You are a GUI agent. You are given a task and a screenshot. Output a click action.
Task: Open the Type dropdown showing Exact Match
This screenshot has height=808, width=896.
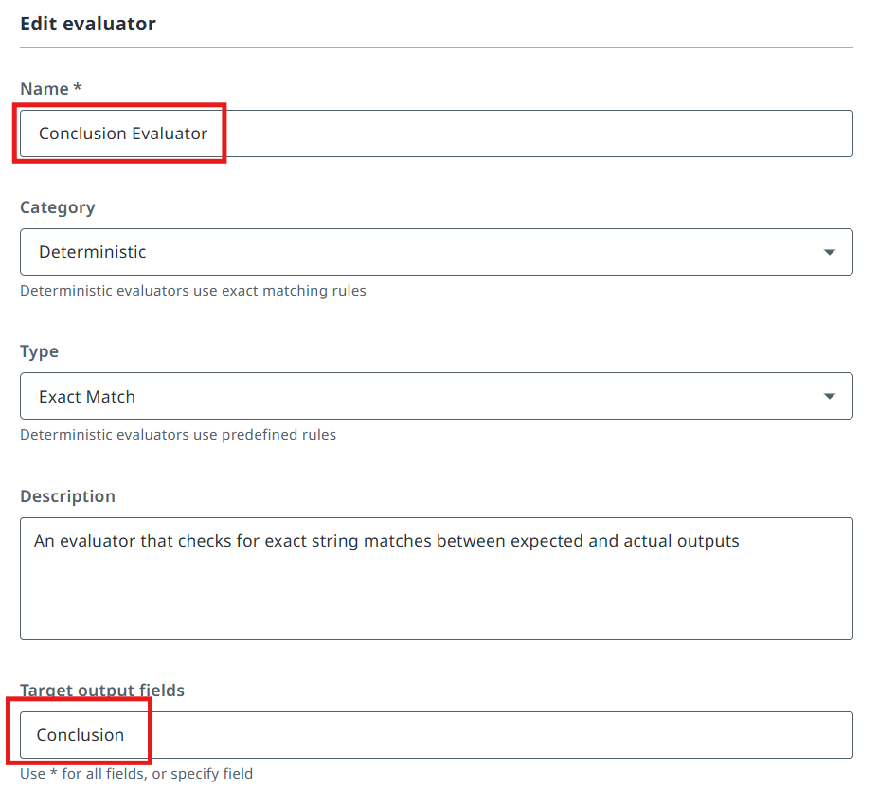pyautogui.click(x=437, y=396)
